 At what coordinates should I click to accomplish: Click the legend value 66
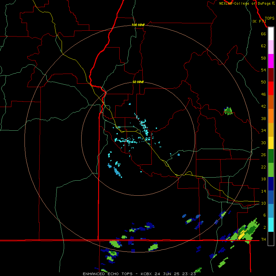(x=263, y=34)
